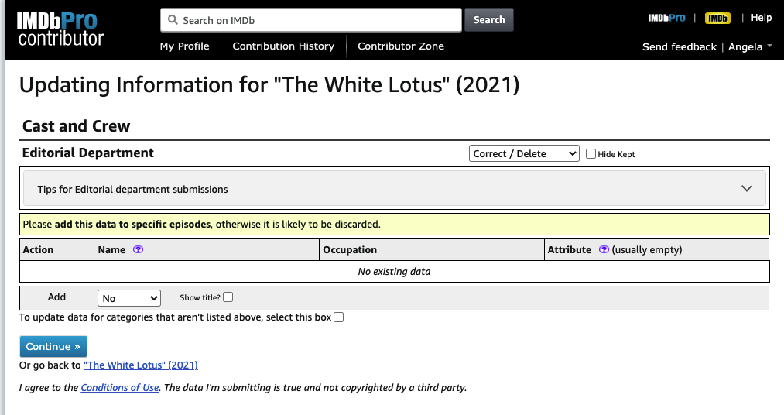Check the box to update unlisted categories
This screenshot has height=415, width=784.
(x=338, y=317)
